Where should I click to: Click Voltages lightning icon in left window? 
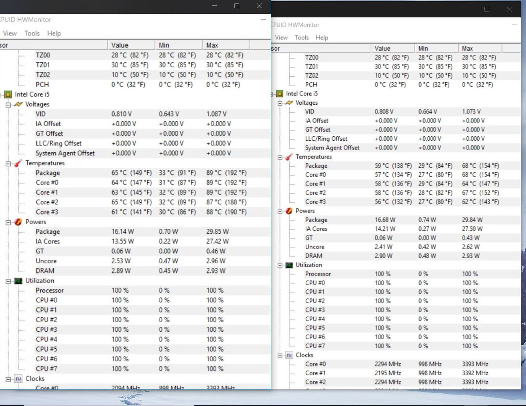coord(18,104)
